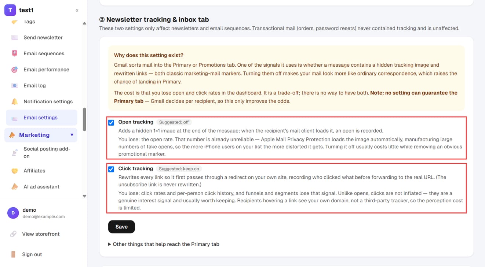Viewport: 485px width, 267px height.
Task: Select Email settings menu item
Action: (x=42, y=118)
